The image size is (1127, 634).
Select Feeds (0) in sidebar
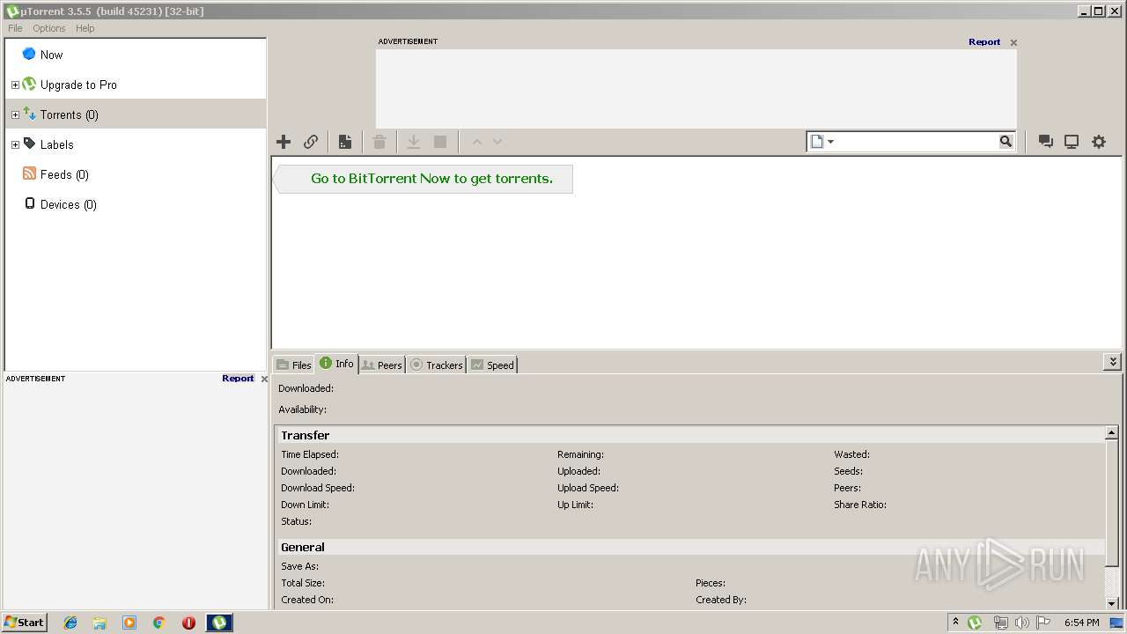[135, 174]
